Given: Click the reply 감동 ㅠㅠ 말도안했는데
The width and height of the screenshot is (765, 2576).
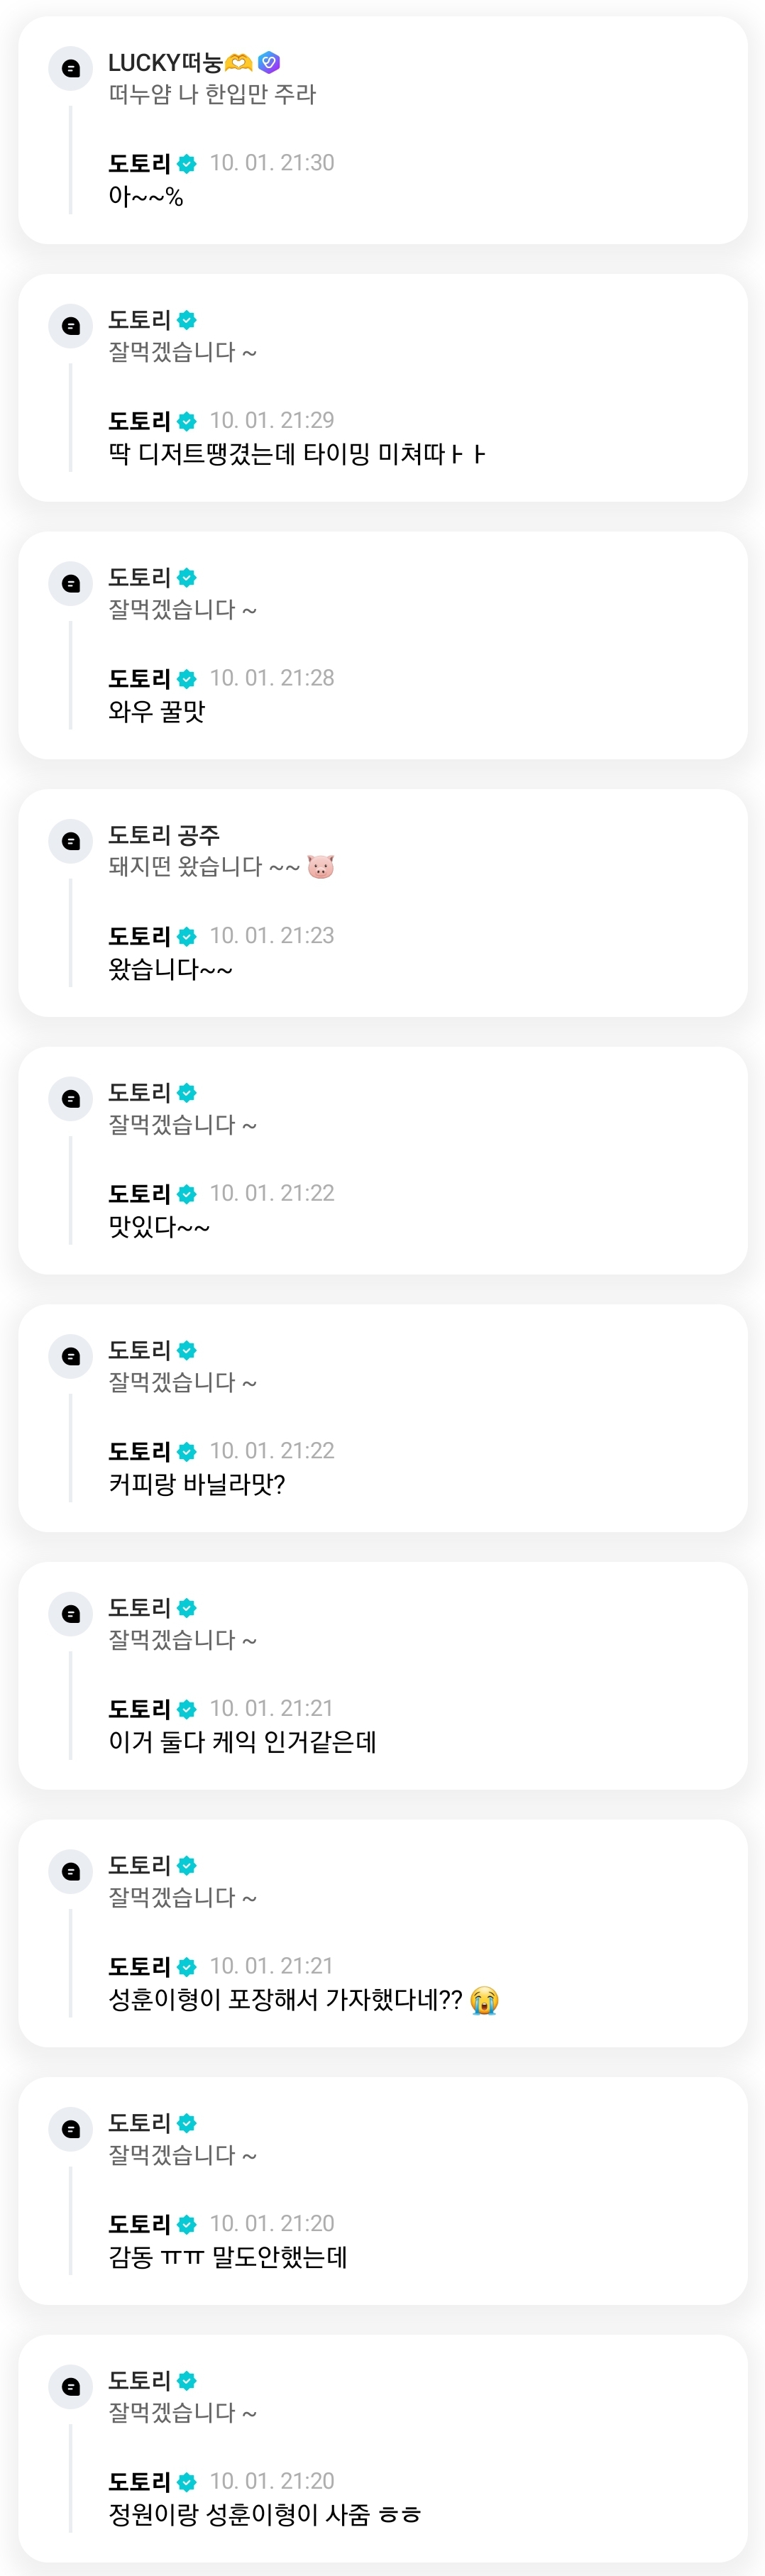Looking at the screenshot, I should click(x=228, y=2258).
